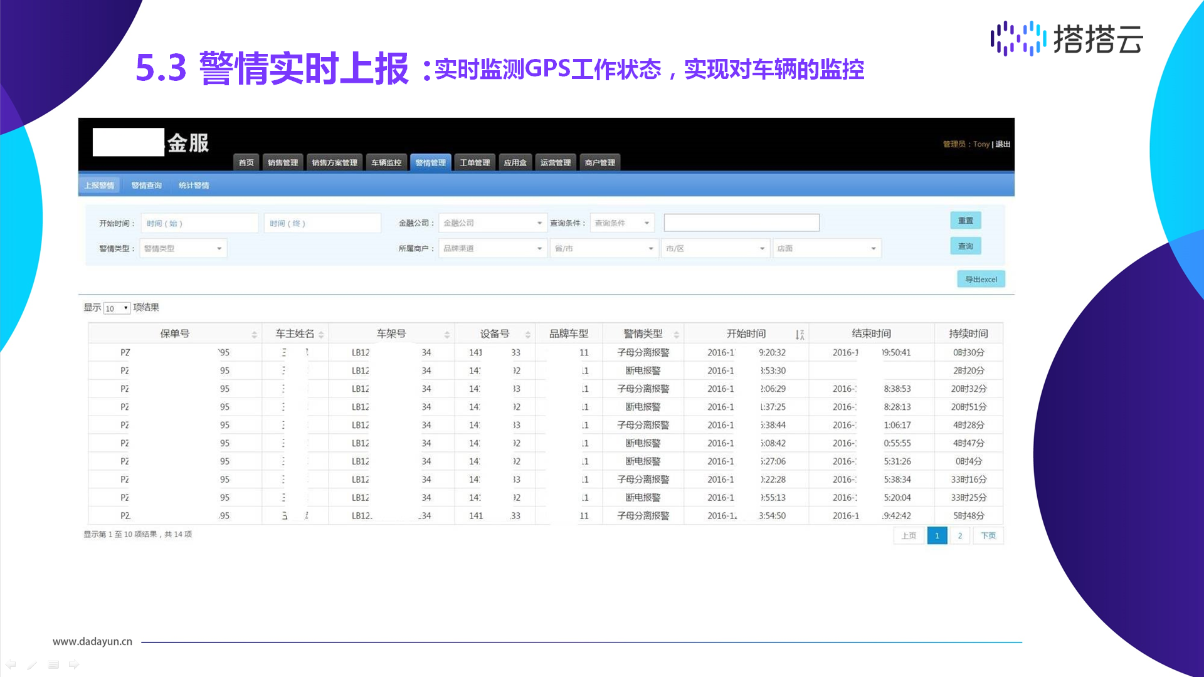
Task: Click the slideshow menu icon
Action: point(53,665)
